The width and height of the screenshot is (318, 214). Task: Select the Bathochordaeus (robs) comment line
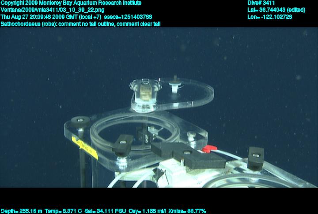(x=80, y=24)
